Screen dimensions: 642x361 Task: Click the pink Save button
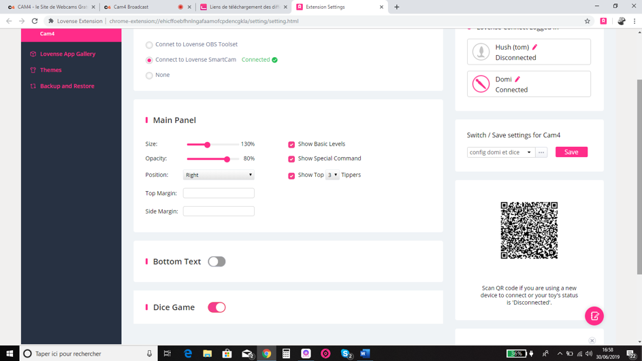coord(571,152)
